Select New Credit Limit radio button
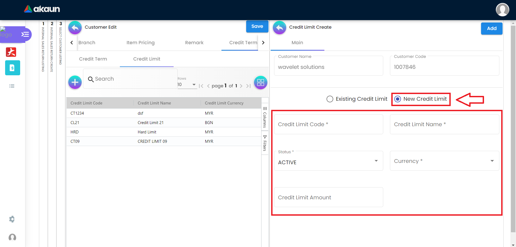Viewport: 516px width, 247px height. 398,99
